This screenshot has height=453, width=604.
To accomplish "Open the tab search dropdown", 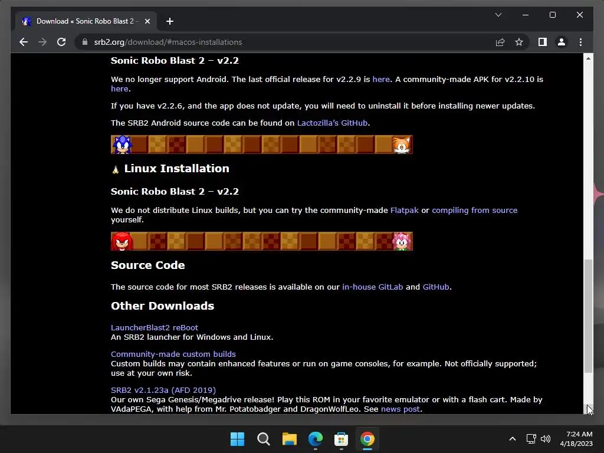I will [498, 15].
